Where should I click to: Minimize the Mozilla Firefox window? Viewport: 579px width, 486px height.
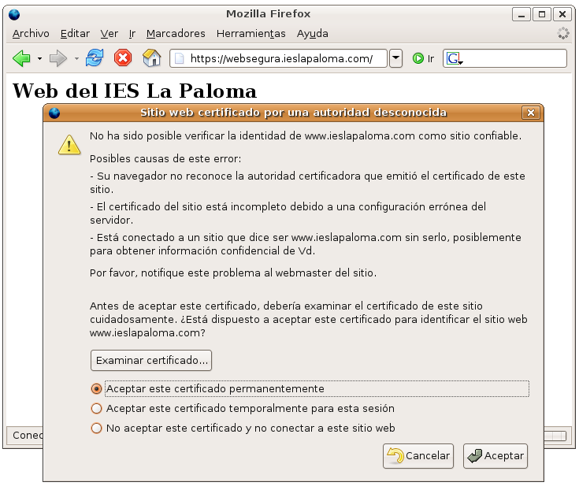pyautogui.click(x=521, y=14)
